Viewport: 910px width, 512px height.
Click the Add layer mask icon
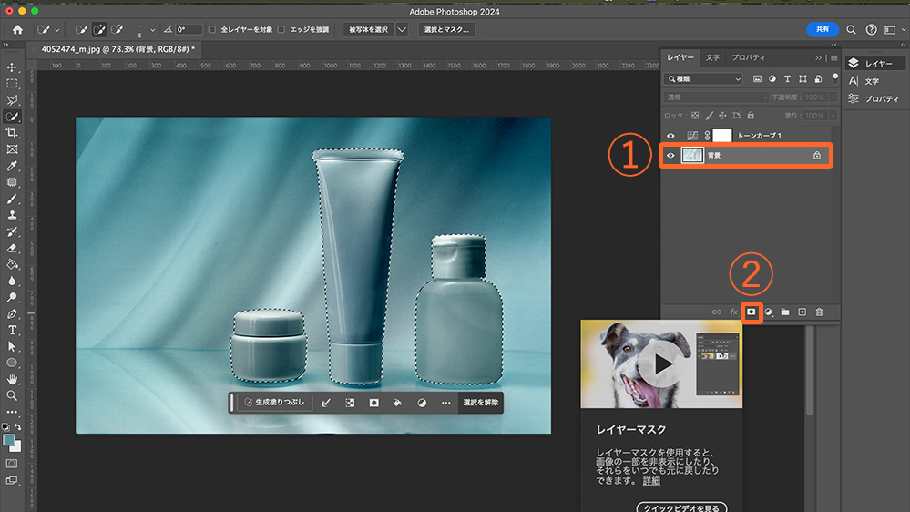point(752,312)
